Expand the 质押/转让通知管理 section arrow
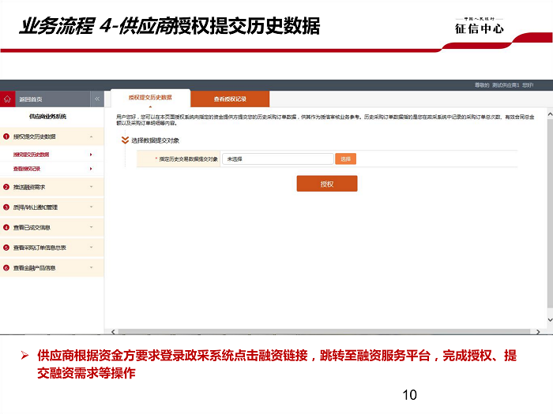553x414 pixels. [x=91, y=207]
